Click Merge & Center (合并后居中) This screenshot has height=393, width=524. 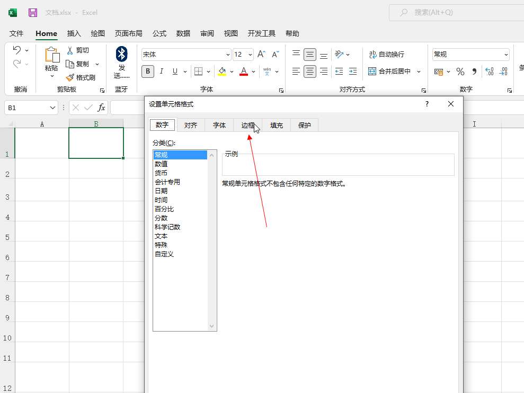pos(389,71)
